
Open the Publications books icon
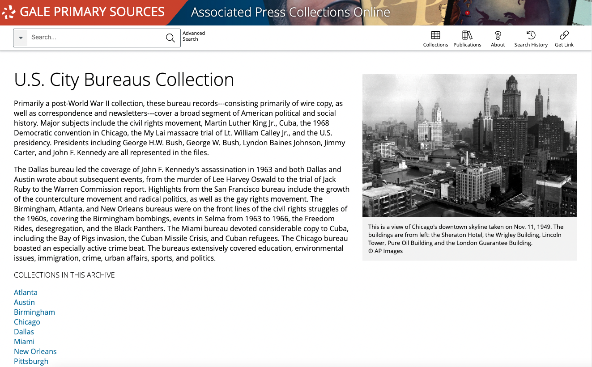point(467,35)
